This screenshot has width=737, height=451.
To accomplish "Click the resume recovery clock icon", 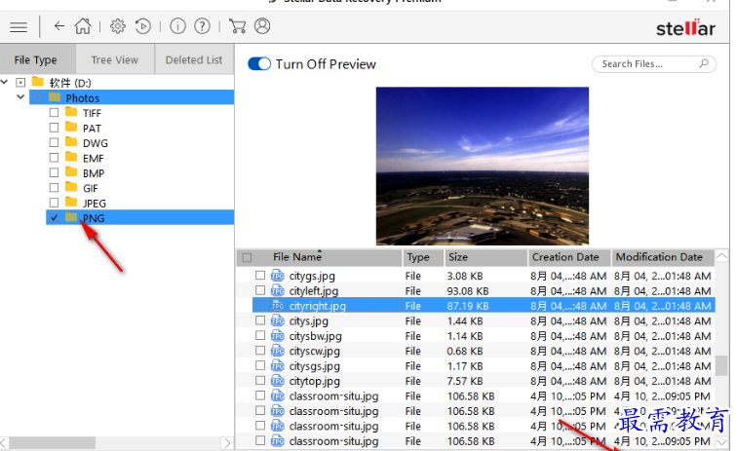I will [x=143, y=26].
